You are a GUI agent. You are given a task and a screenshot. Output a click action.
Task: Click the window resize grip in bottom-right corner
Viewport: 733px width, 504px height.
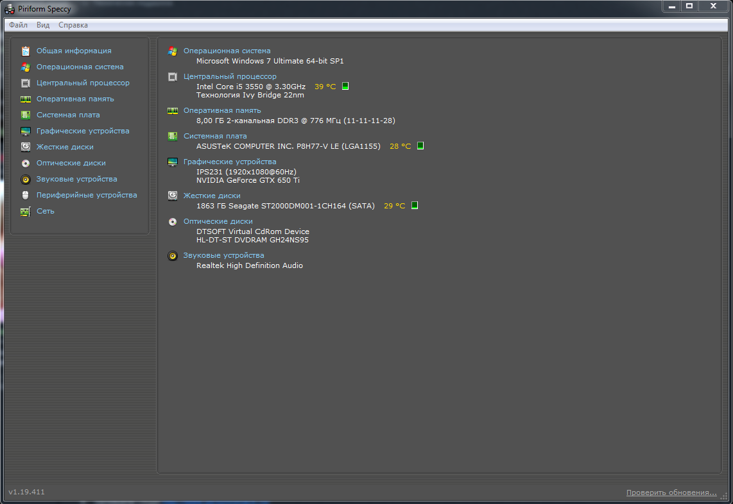pyautogui.click(x=724, y=496)
